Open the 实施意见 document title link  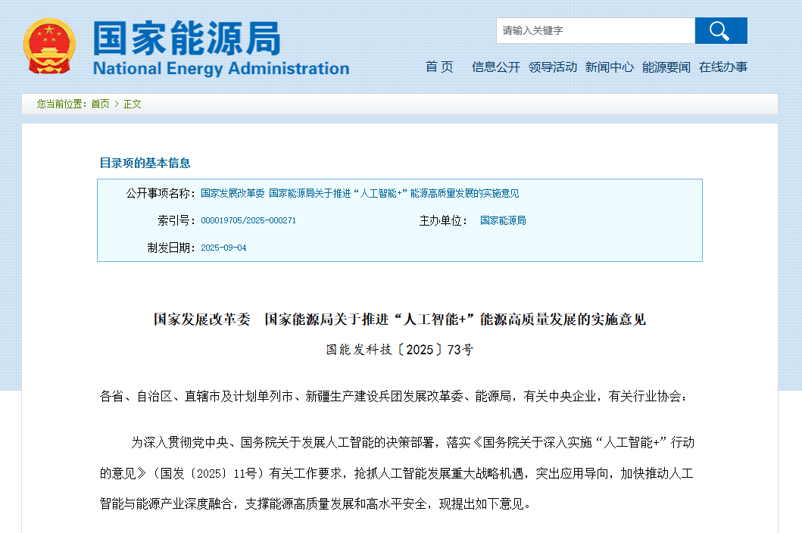(x=360, y=193)
